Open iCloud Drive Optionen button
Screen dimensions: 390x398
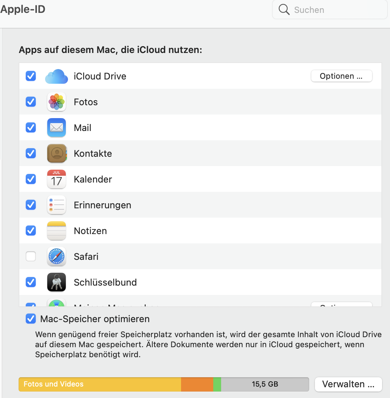pos(342,76)
